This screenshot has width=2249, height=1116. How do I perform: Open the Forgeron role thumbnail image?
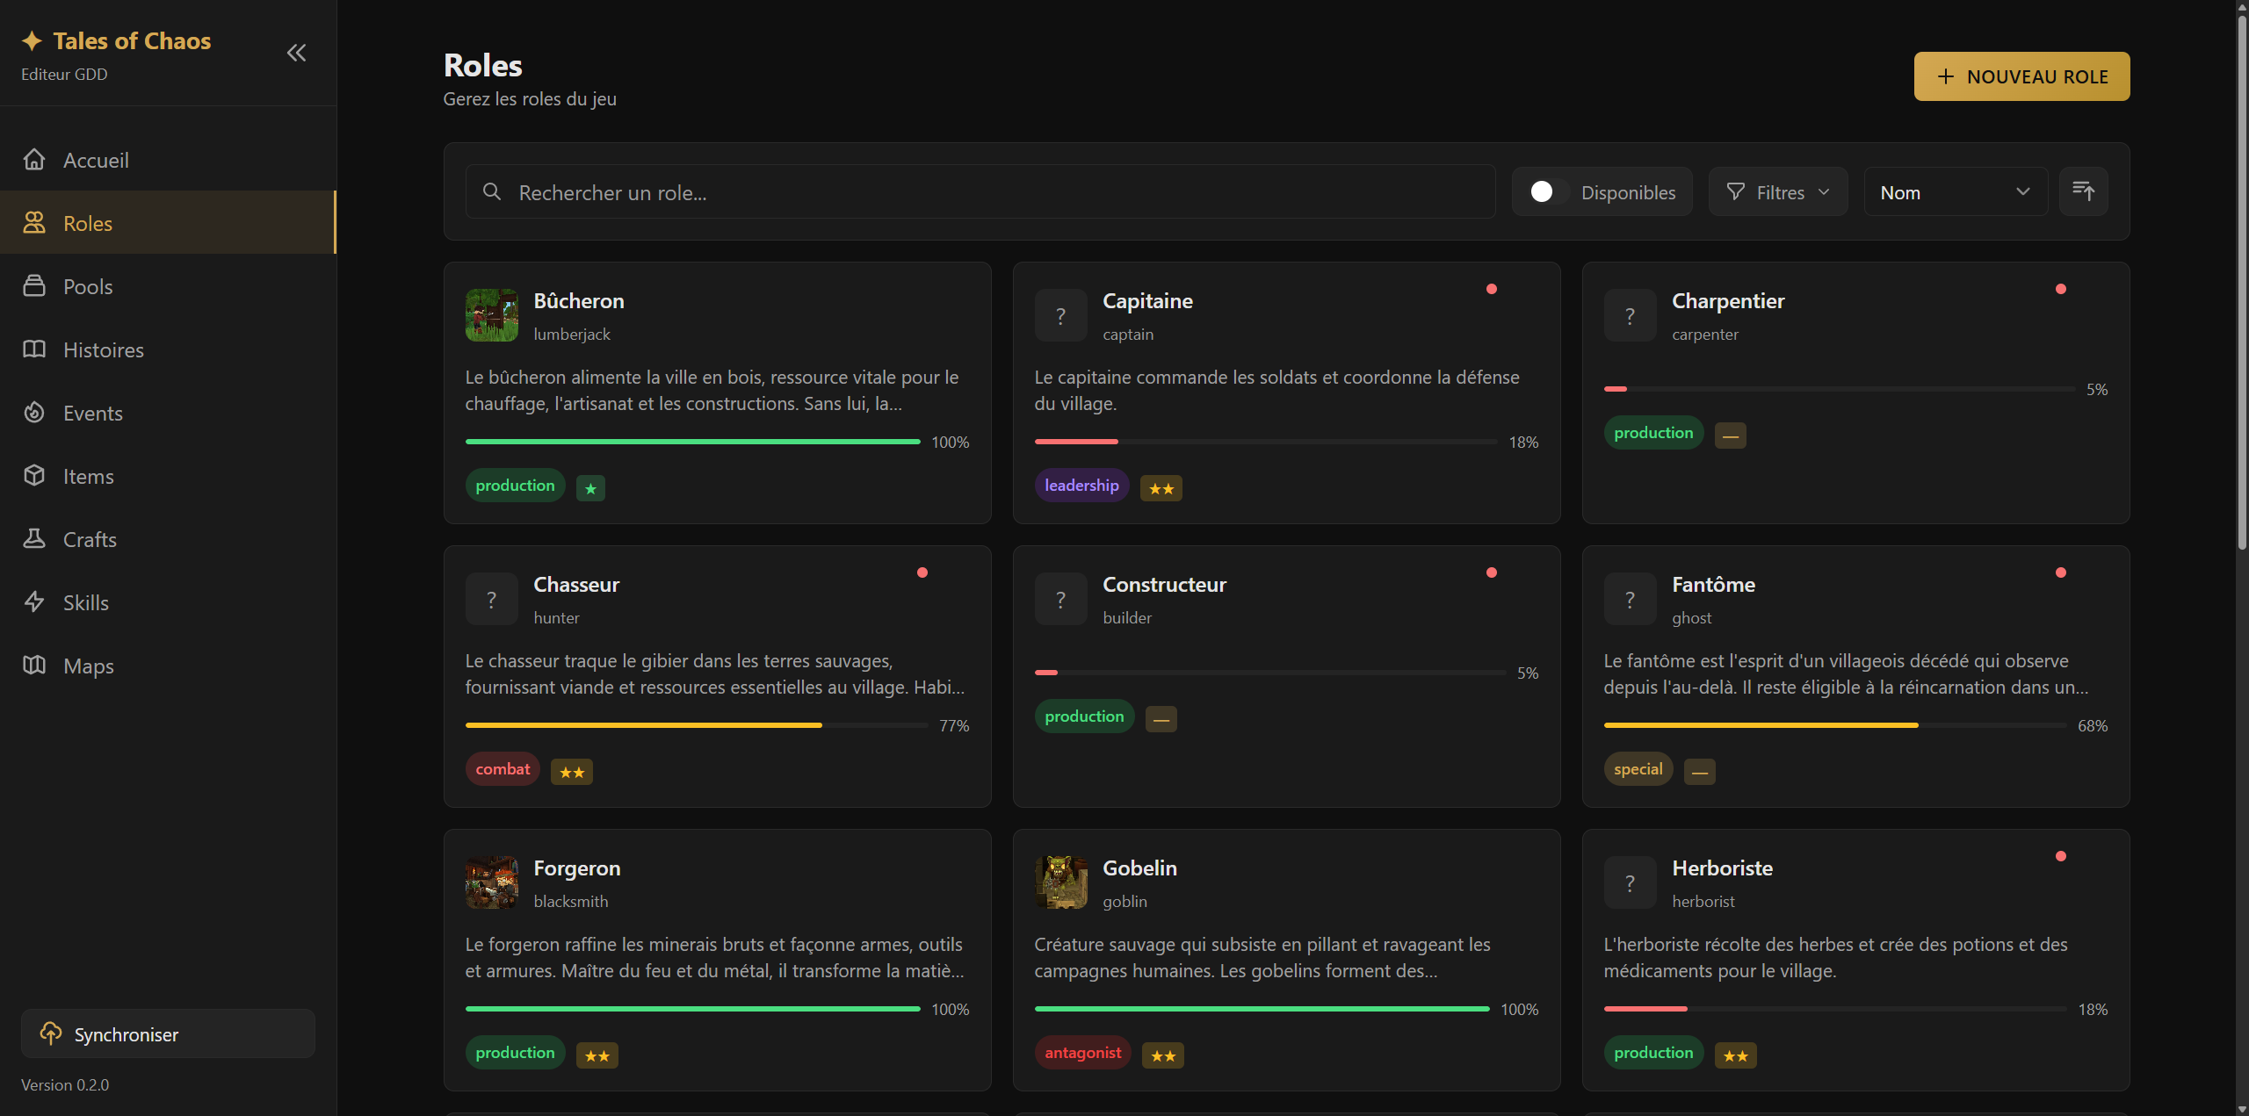[491, 882]
